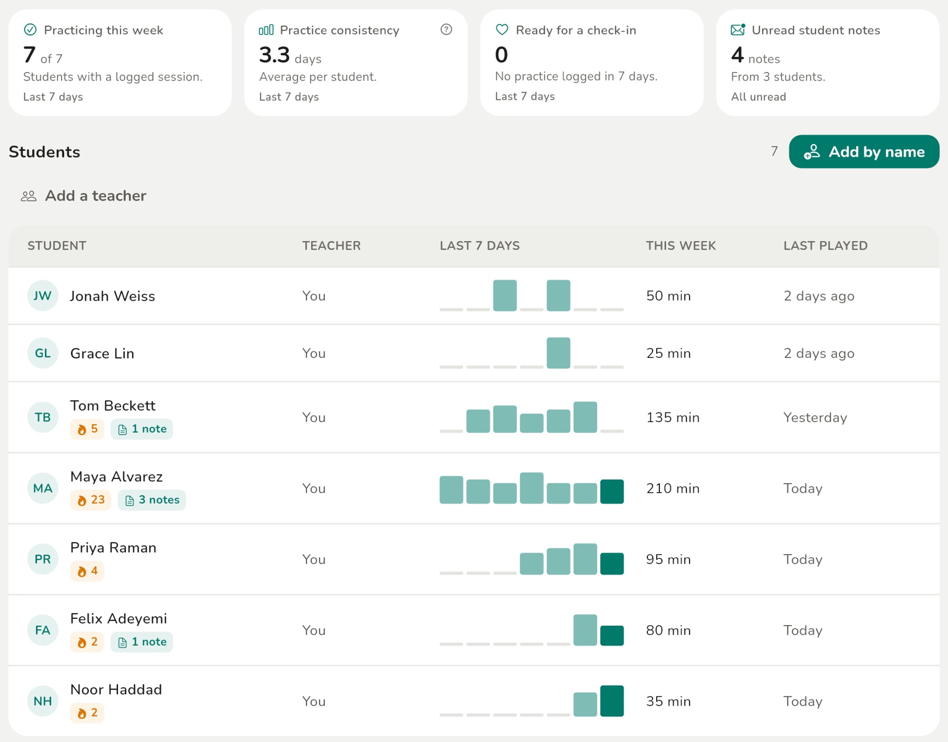The image size is (948, 742).
Task: Open Tom Beckett's 1 note badge
Action: [142, 429]
